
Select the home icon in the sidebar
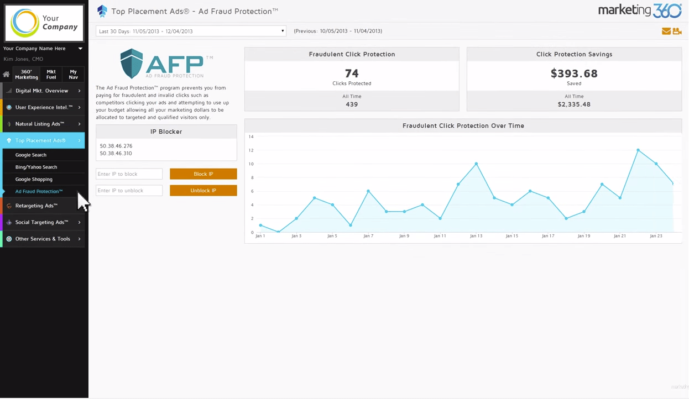6,74
